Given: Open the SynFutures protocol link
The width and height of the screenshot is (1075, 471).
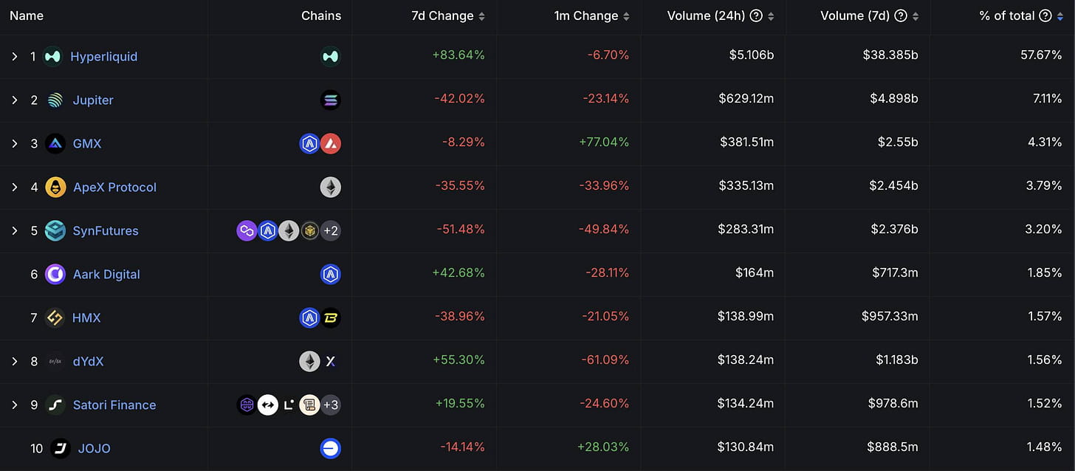Looking at the screenshot, I should click(x=106, y=230).
